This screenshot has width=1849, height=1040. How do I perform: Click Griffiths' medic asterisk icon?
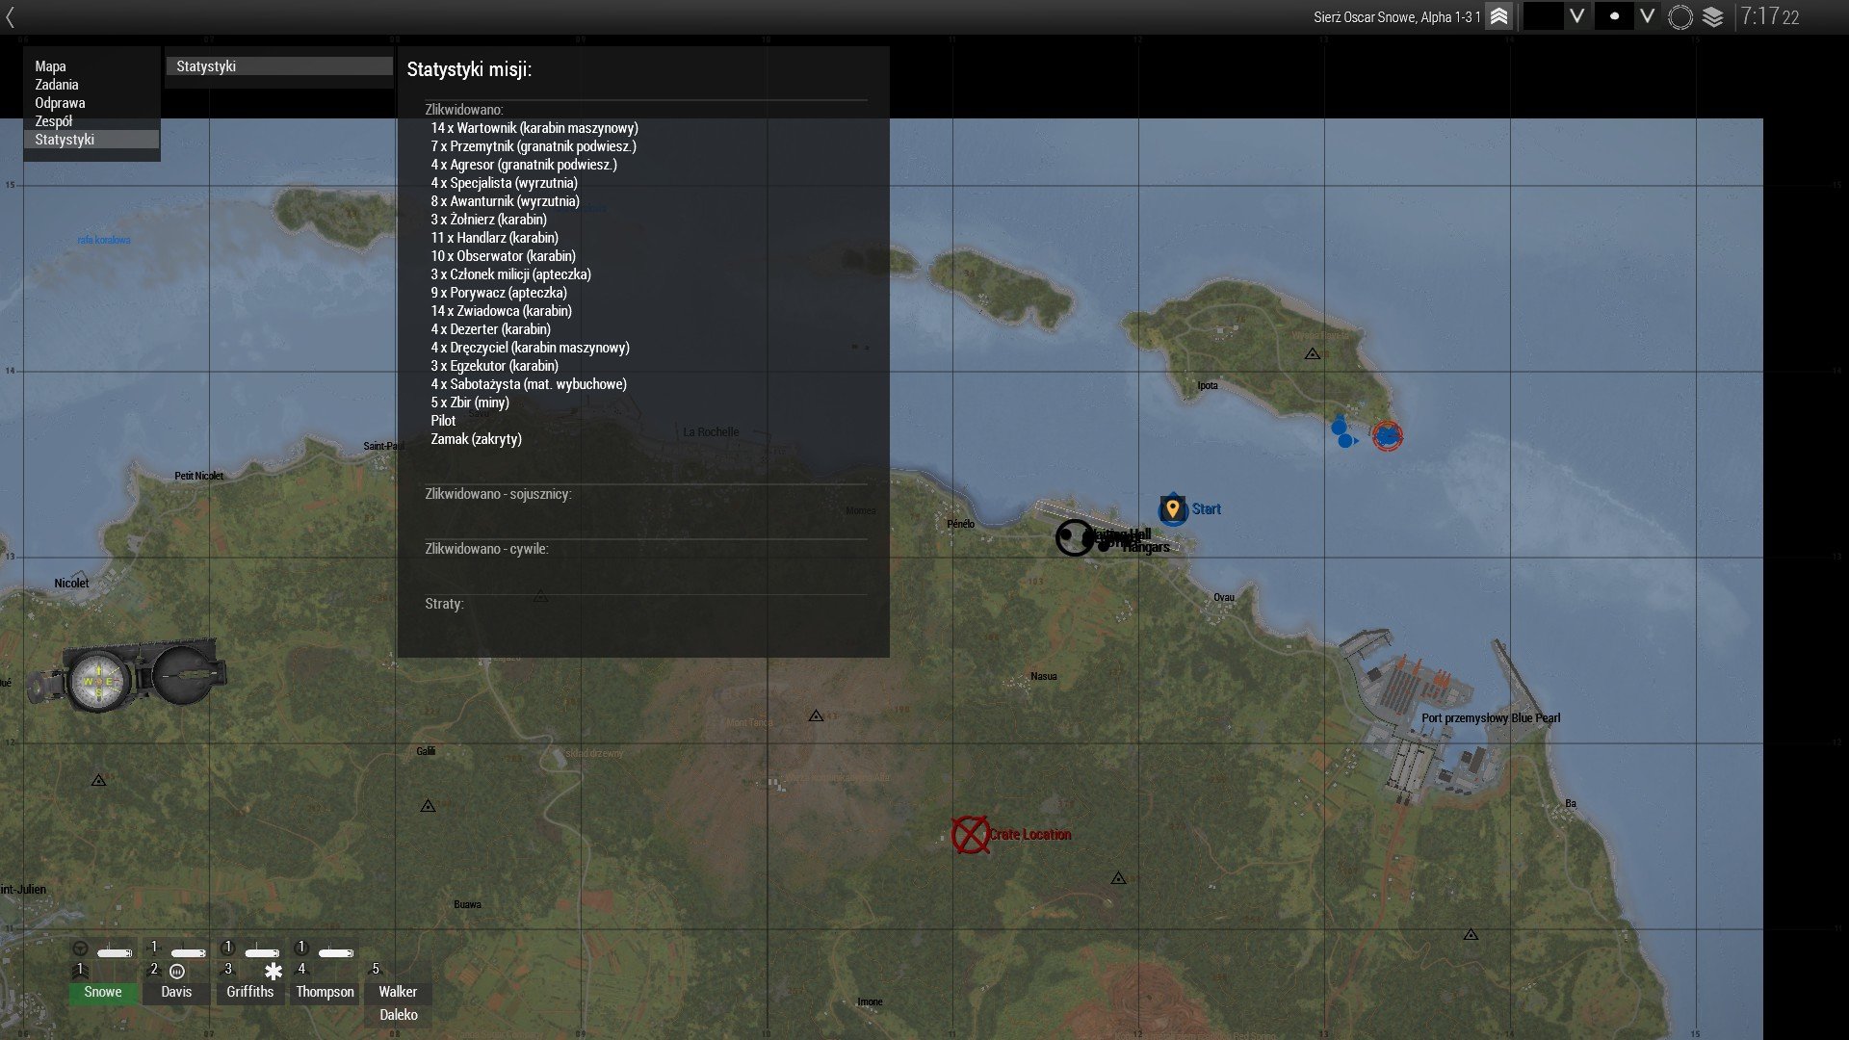(x=273, y=971)
